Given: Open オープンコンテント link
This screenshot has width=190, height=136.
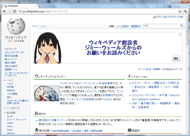Looking at the screenshot, I should point(89,83).
